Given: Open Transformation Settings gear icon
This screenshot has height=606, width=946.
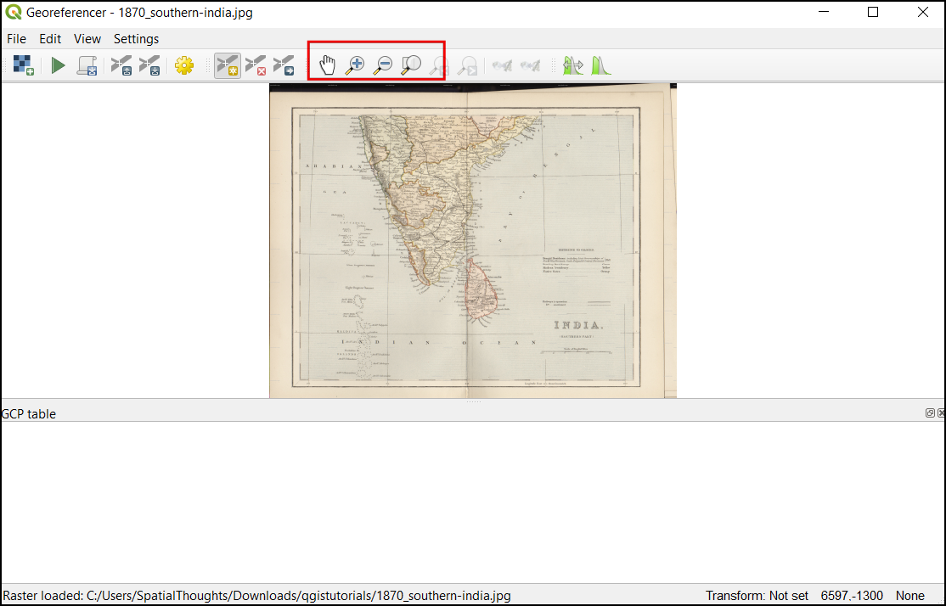Looking at the screenshot, I should tap(184, 65).
